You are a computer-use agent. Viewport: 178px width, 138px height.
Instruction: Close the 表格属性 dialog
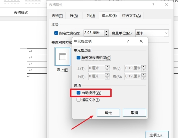point(167,5)
